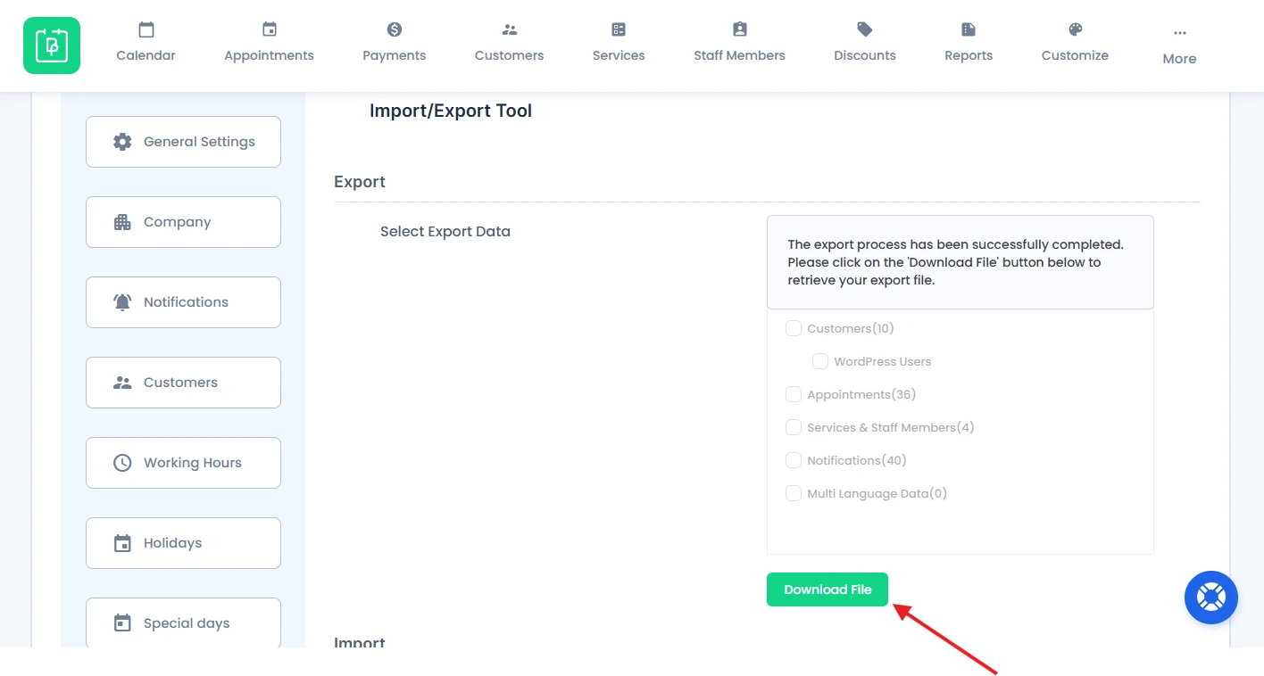Viewport: 1264px width, 676px height.
Task: Click the Import/Export Tool heading
Action: point(451,111)
